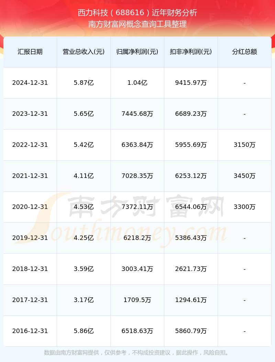Click net profit value 1.04亿

tap(137, 83)
